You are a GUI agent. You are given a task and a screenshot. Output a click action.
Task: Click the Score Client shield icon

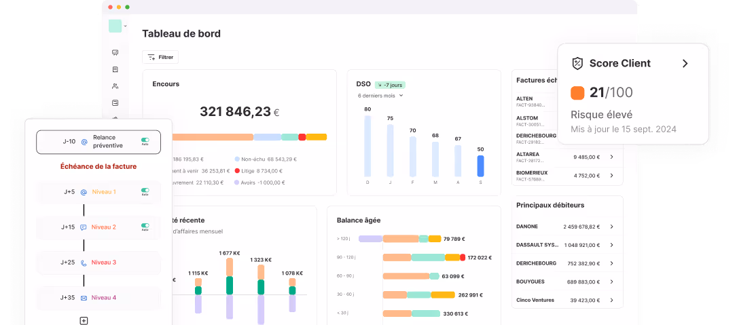577,63
